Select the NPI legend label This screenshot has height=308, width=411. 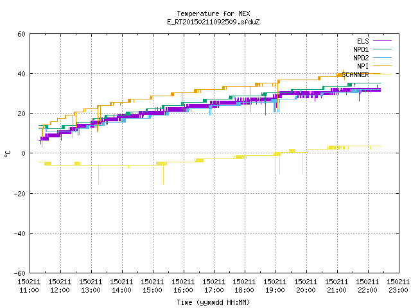pyautogui.click(x=363, y=66)
